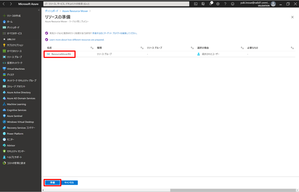This screenshot has height=192, width=299.
Task: Sort table by 必要なもの column
Action: pyautogui.click(x=292, y=48)
